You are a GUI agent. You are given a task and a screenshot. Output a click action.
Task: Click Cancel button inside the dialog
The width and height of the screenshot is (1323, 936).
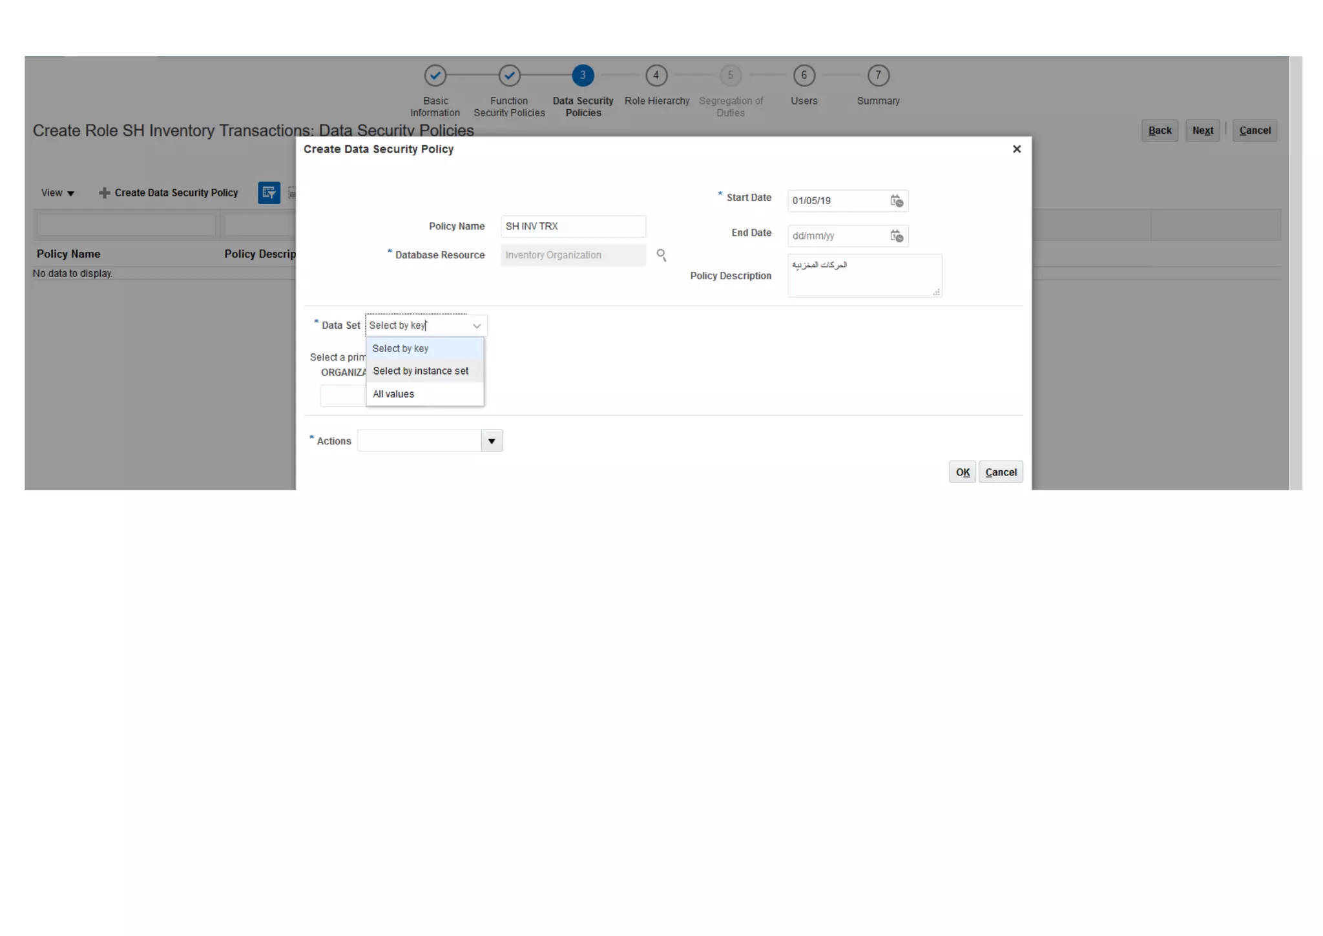[x=1000, y=472]
